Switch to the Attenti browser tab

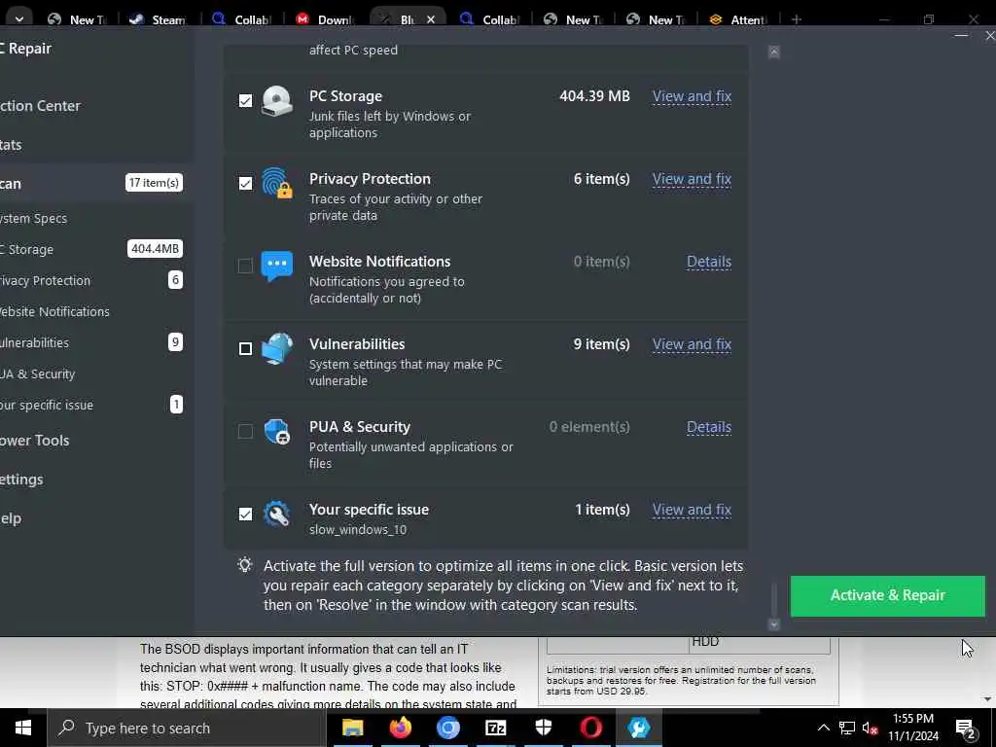[738, 19]
